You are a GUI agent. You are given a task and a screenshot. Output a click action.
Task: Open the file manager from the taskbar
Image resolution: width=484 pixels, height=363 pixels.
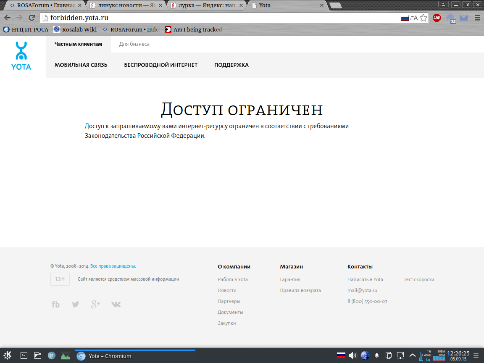pyautogui.click(x=38, y=355)
